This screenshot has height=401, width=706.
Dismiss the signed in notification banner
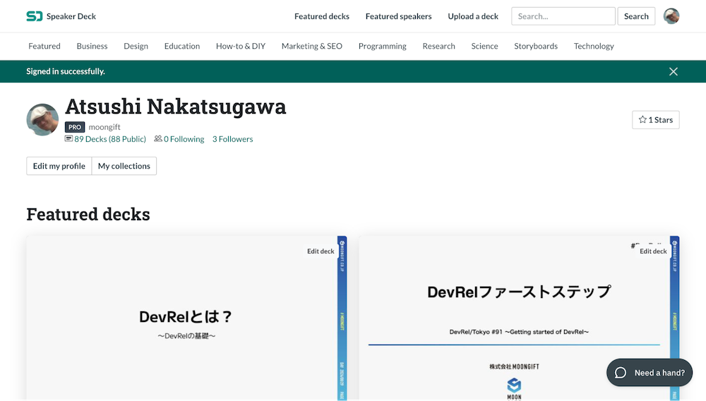tap(673, 71)
